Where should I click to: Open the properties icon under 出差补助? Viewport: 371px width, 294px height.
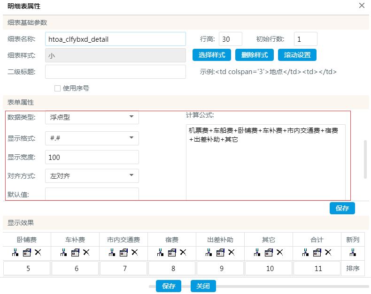220,252
